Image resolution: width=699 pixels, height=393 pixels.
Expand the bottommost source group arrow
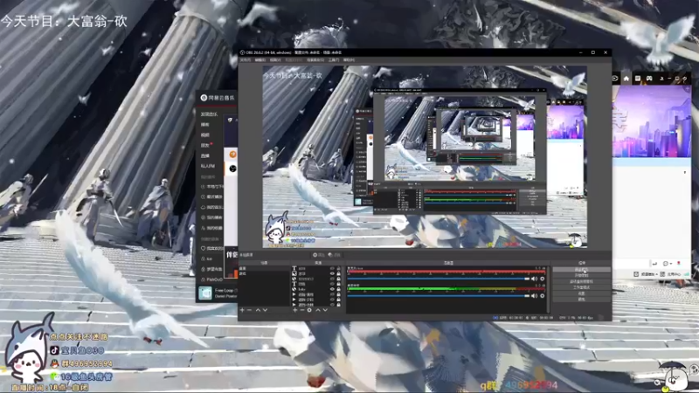click(x=294, y=305)
